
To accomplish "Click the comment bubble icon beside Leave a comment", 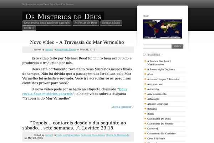I will (133, 107).
